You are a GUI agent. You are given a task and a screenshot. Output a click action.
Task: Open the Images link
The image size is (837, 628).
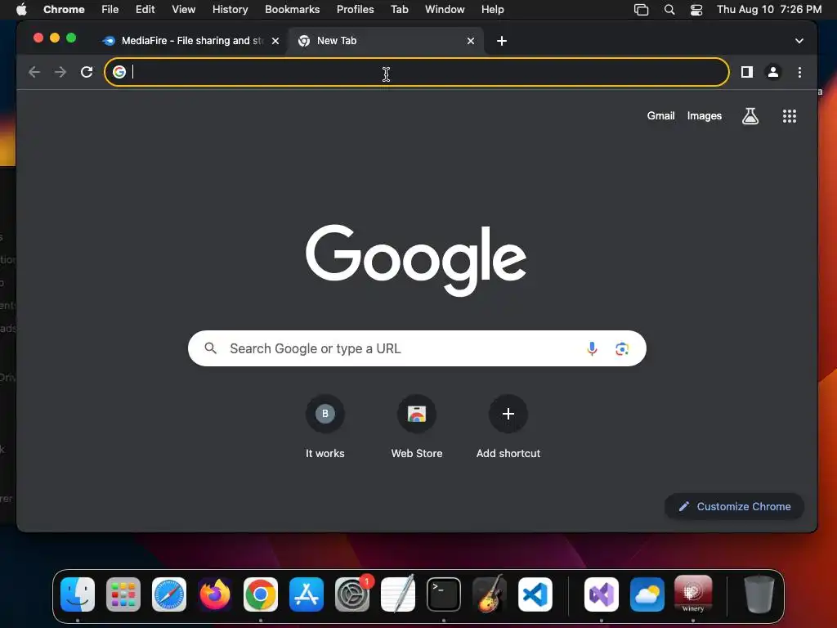tap(704, 116)
